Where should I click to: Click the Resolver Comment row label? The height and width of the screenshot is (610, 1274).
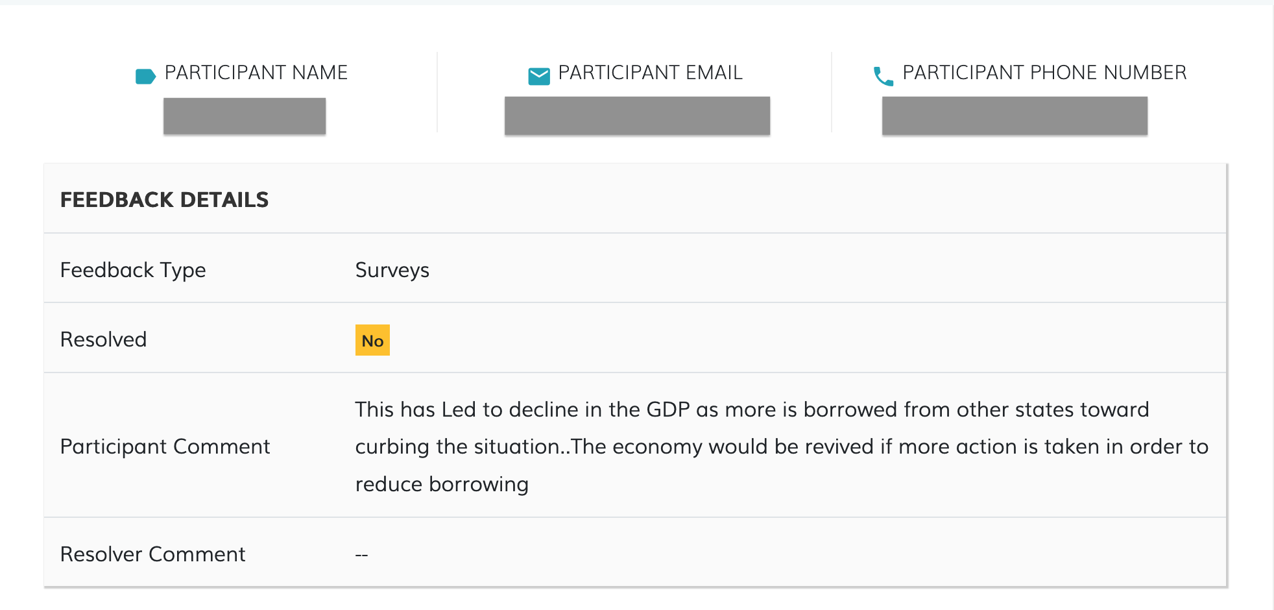click(x=152, y=554)
